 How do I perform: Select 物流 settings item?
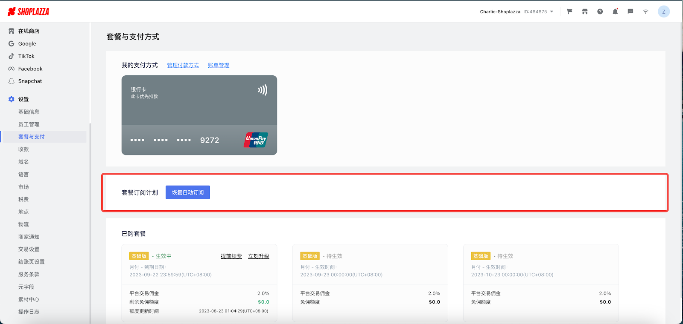click(23, 224)
